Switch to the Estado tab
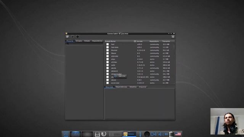244x137 pixels. 87,41
